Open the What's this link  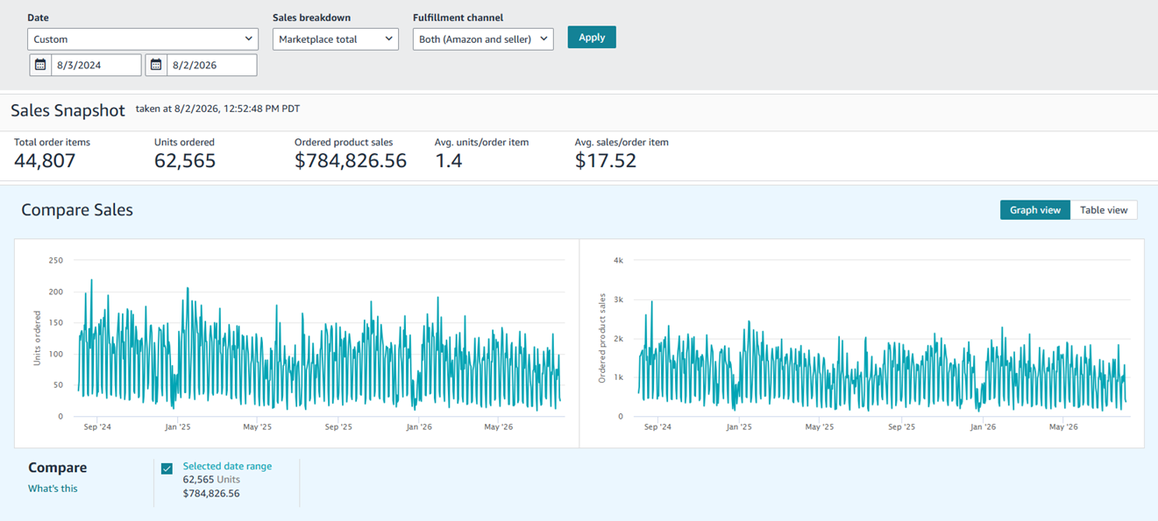(x=53, y=489)
